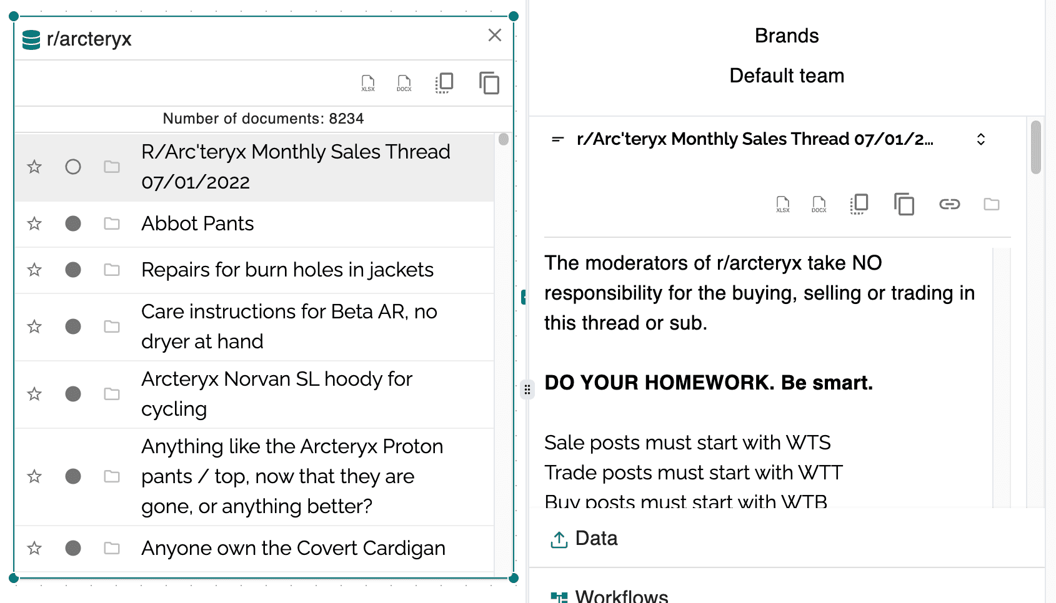This screenshot has width=1056, height=603.
Task: Click the Workflows icon
Action: 559,597
